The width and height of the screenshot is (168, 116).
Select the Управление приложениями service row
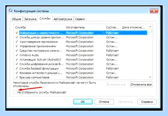[x=81, y=46]
